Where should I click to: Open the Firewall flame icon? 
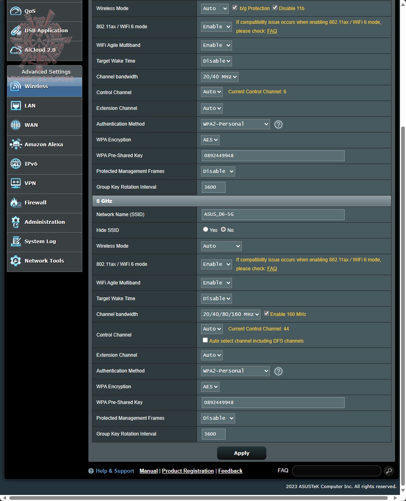15,202
